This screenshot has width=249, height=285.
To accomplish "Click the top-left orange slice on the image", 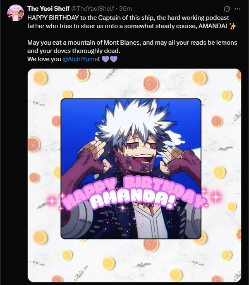I will [40, 78].
